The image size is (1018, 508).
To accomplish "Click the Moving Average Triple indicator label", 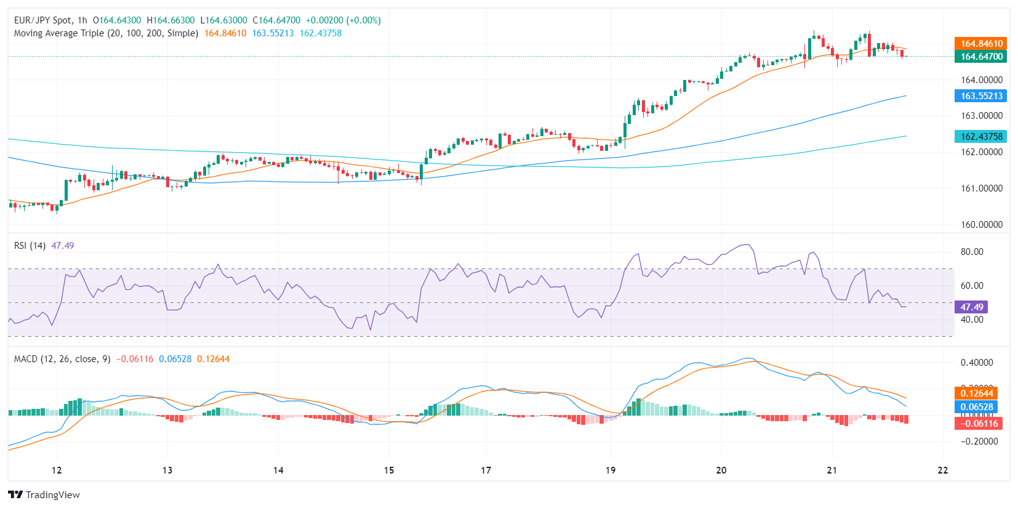I will click(106, 33).
